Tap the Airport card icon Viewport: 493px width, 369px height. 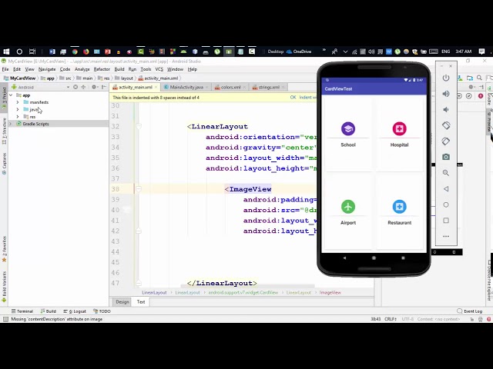[348, 207]
